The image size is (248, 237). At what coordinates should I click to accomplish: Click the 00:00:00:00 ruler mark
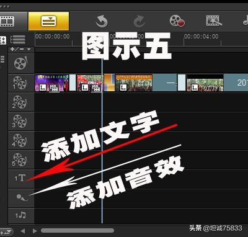point(53,37)
